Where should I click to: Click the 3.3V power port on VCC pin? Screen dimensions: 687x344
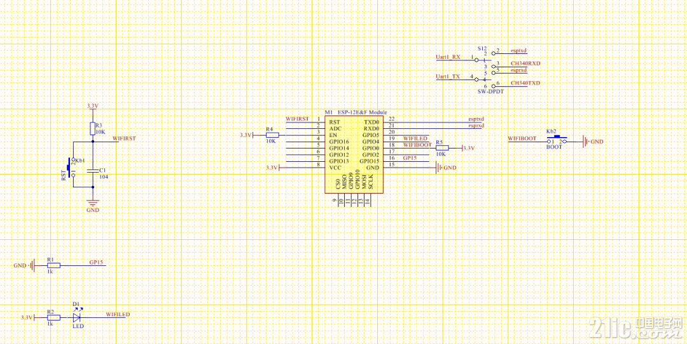(272, 168)
